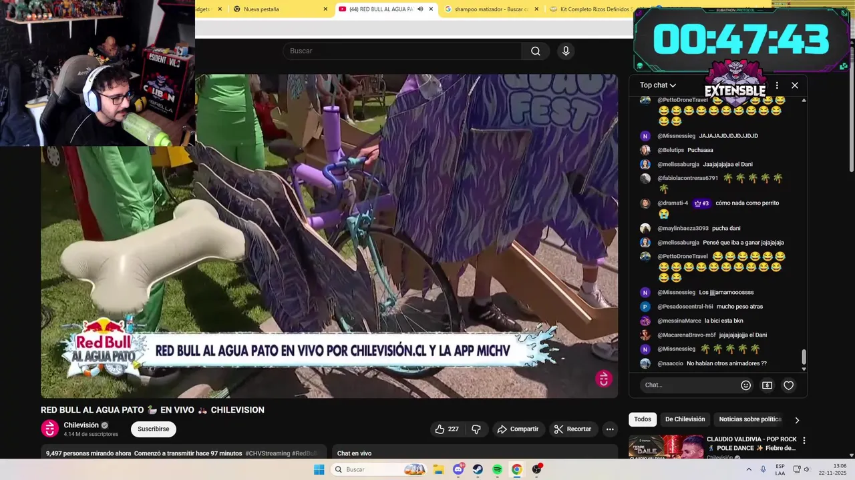
Task: Click Windows taskbar Buscar search box
Action: pos(377,469)
